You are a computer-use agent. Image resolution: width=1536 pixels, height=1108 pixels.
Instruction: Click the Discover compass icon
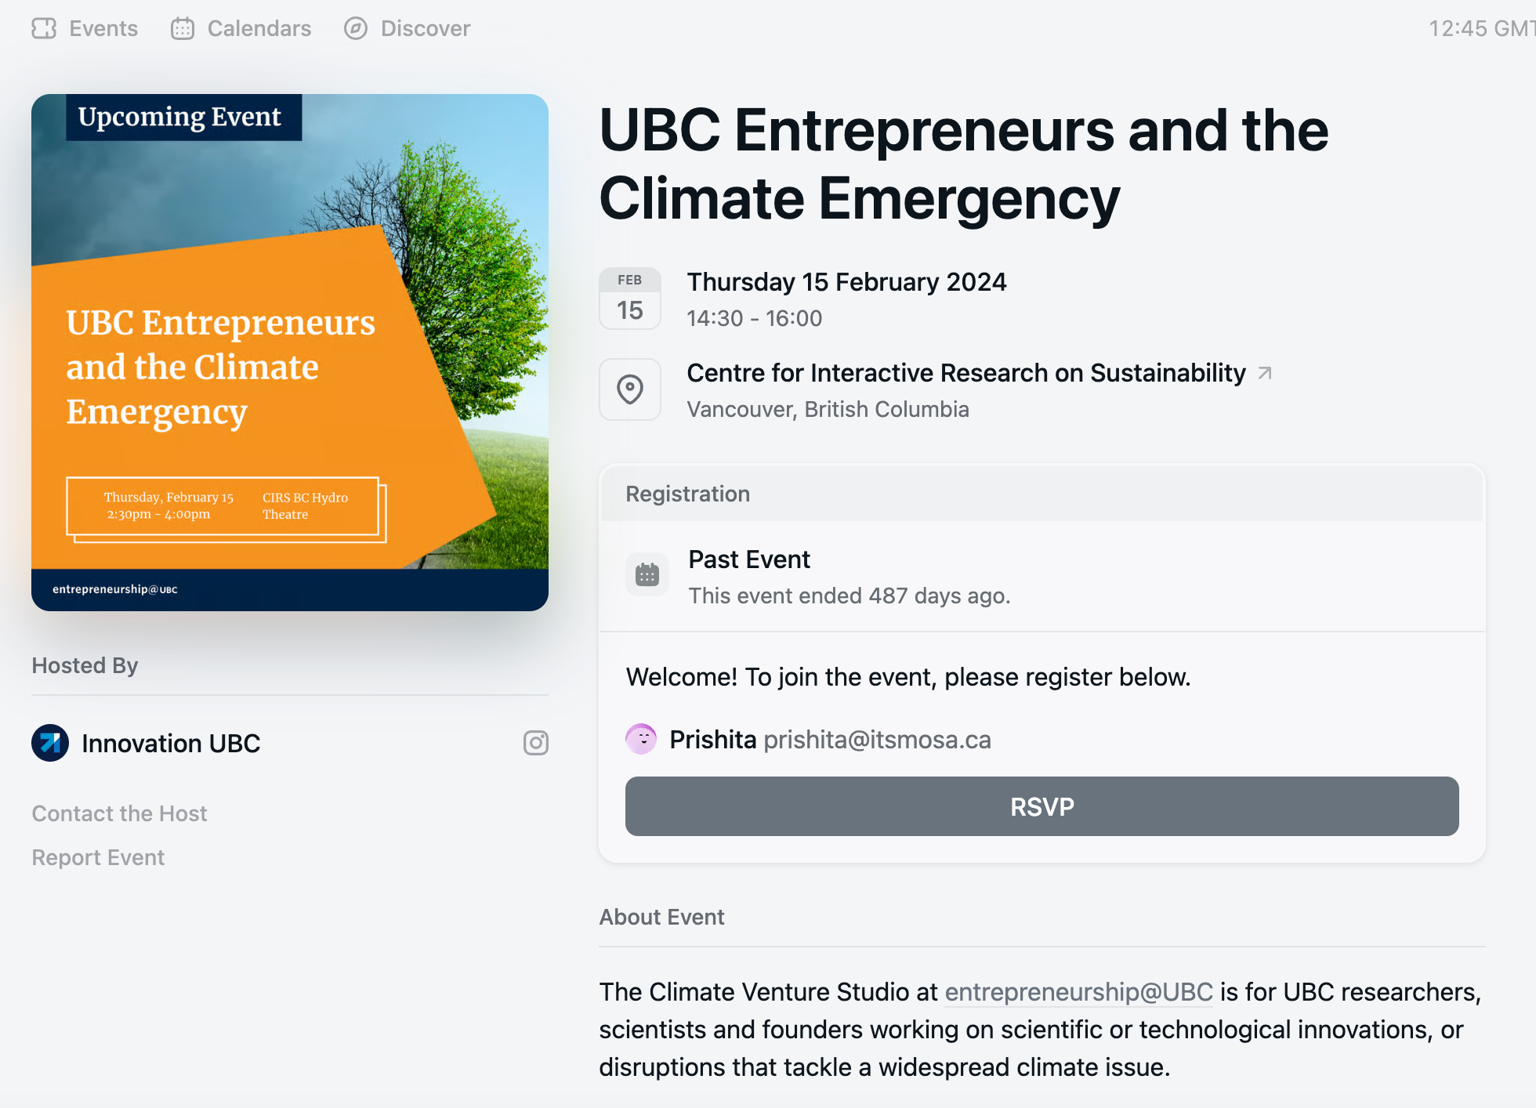click(x=356, y=29)
